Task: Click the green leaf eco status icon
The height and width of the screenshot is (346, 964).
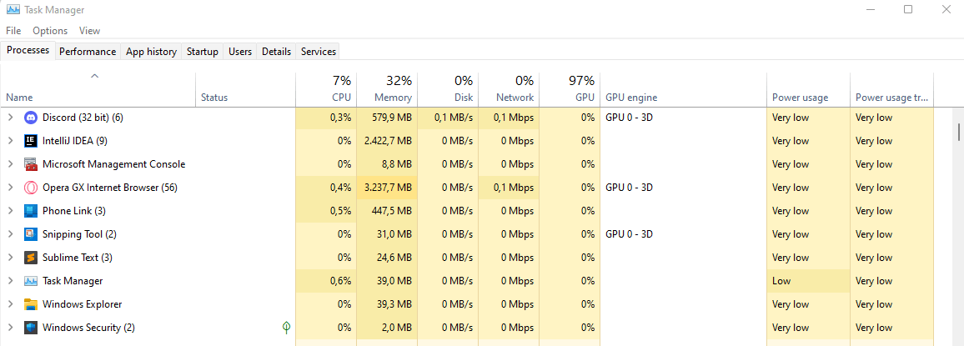Action: [x=286, y=328]
